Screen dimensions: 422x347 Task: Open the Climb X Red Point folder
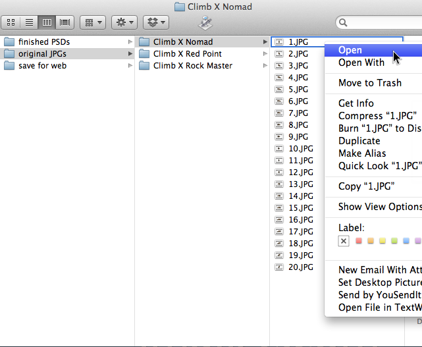(x=187, y=54)
